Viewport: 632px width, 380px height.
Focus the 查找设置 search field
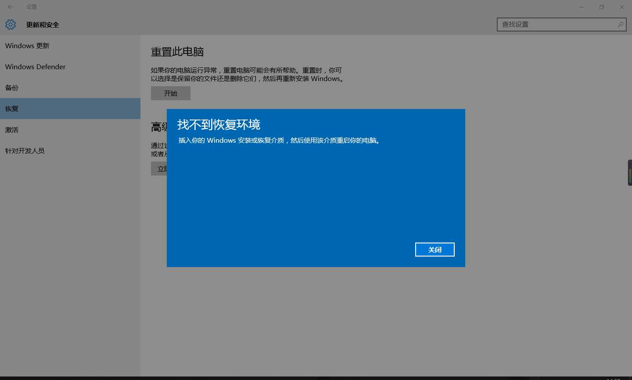tap(561, 25)
